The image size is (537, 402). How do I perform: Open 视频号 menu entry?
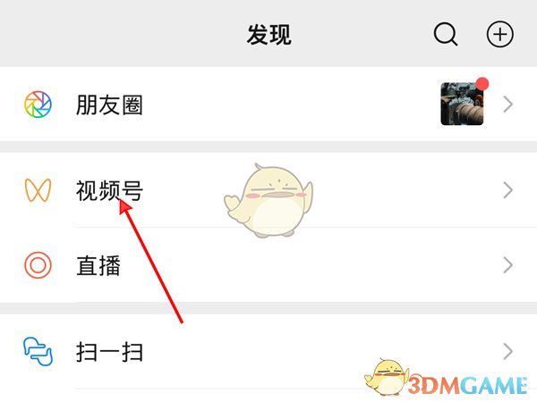pyautogui.click(x=268, y=190)
